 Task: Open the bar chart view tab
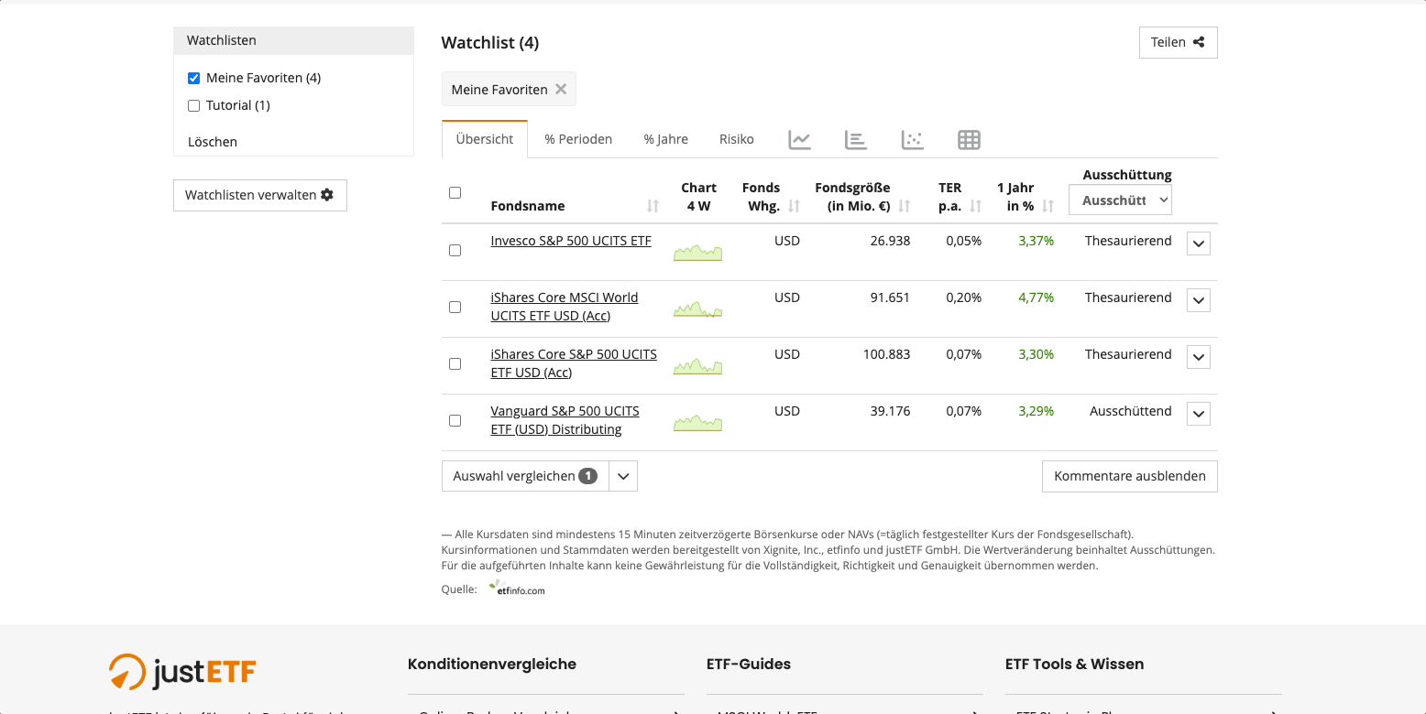pos(855,139)
